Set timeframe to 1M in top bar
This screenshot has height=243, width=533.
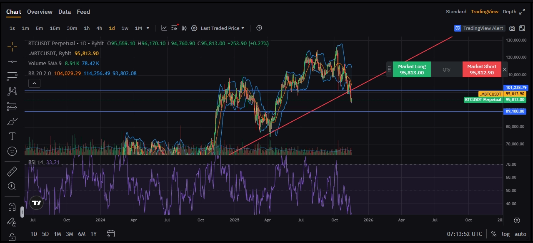138,28
